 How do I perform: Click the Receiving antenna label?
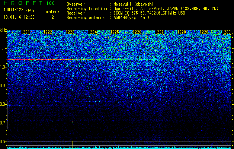coord(86,18)
